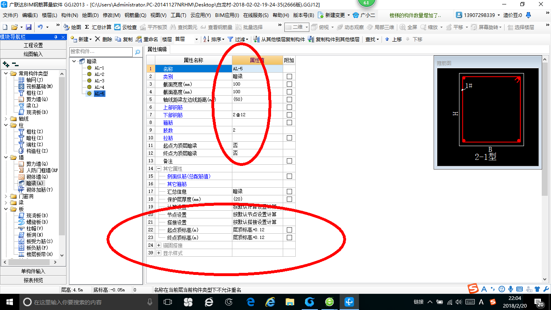Open the 钢筋量(Q) menu
This screenshot has height=310, width=551.
click(135, 15)
